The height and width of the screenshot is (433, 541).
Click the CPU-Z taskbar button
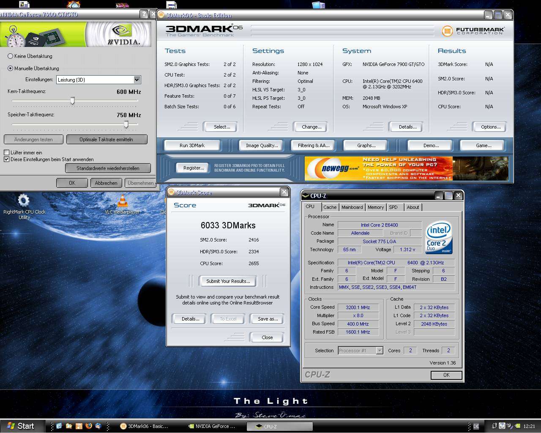(280, 427)
